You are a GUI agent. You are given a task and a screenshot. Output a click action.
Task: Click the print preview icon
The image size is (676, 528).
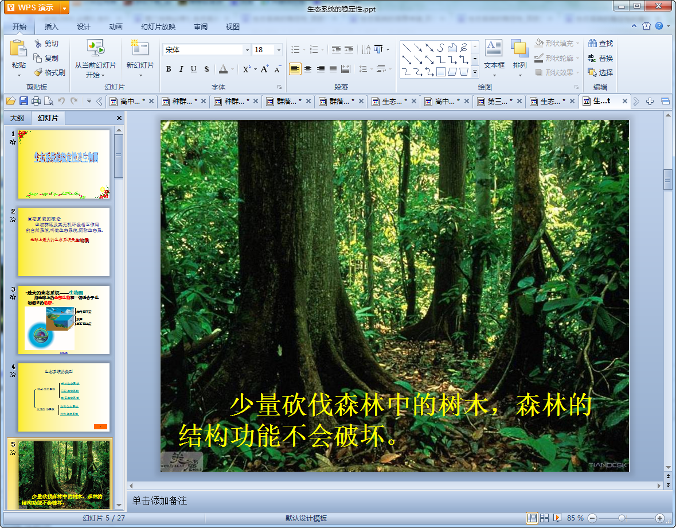coord(49,101)
